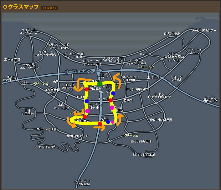Viewport: 221px width, 190px height.
Task: Select the Cマート label
Action: point(145,54)
